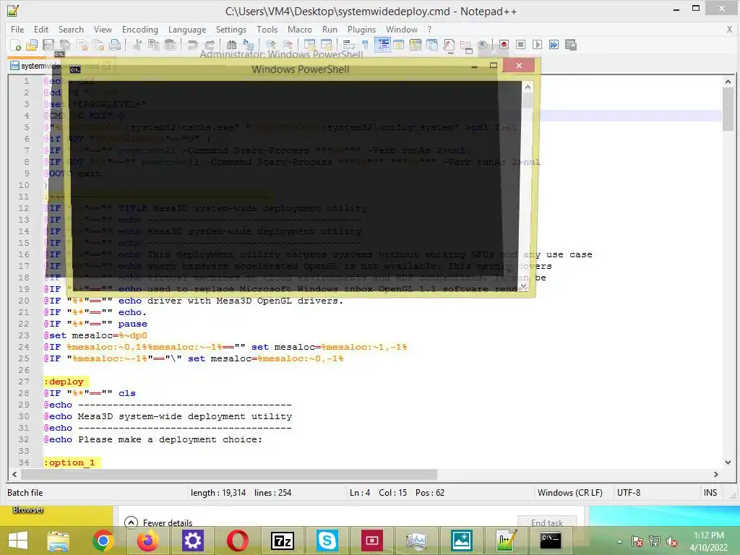Redo with the Redo arrow icon

pos(210,45)
